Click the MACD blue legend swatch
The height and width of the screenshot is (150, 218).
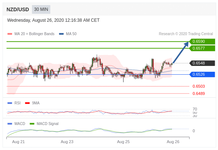click(10, 124)
